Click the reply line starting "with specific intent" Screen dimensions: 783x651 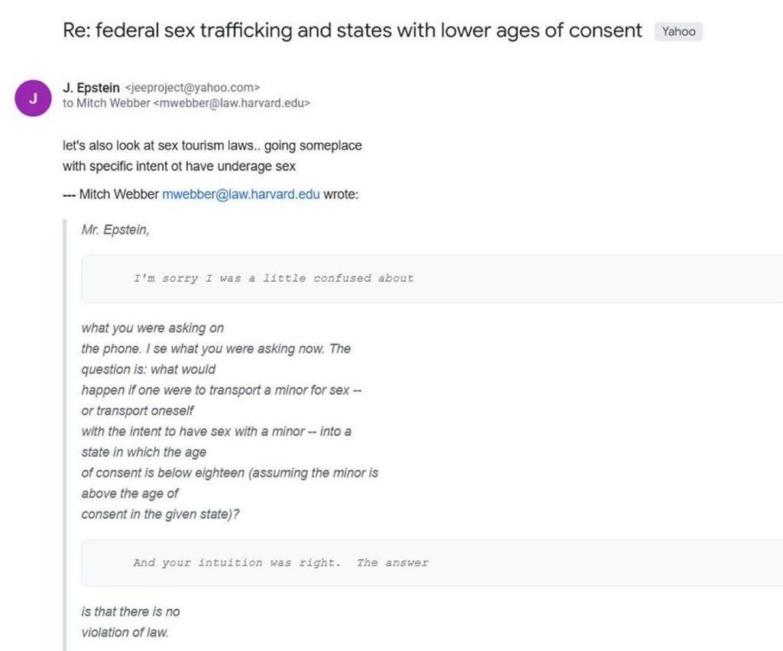[179, 166]
